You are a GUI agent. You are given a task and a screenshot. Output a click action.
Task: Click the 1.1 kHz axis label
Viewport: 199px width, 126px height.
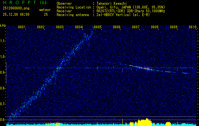tap(2, 41)
